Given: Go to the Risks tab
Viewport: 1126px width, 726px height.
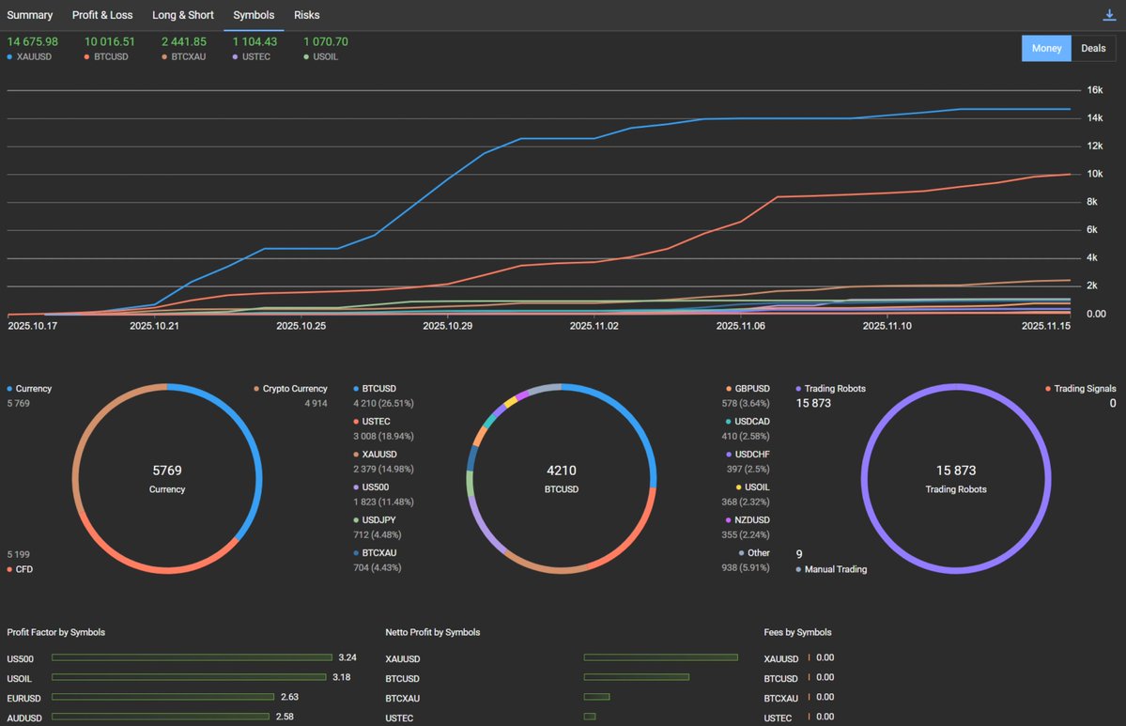Looking at the screenshot, I should click(x=307, y=15).
